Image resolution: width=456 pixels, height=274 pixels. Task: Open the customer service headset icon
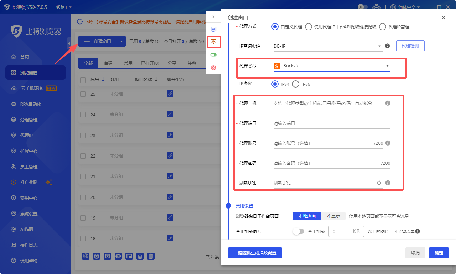click(376, 7)
